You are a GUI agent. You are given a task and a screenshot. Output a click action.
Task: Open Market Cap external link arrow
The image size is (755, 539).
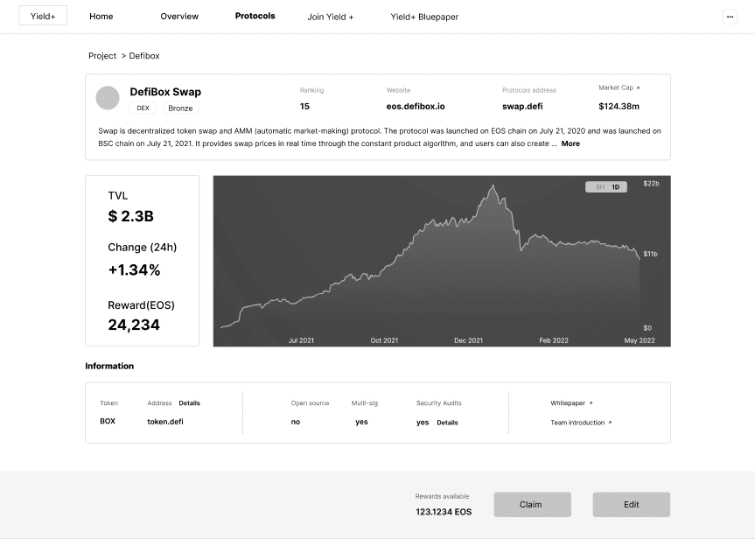tap(638, 87)
